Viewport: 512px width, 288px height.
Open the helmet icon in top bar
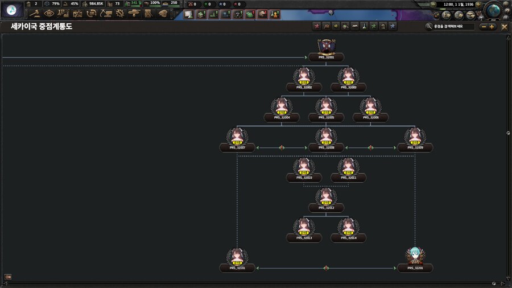163,14
